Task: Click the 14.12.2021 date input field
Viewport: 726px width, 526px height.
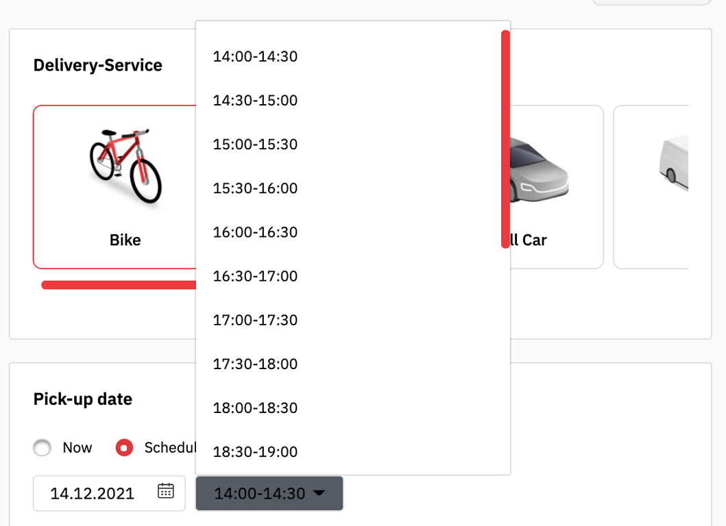Action: [x=109, y=493]
